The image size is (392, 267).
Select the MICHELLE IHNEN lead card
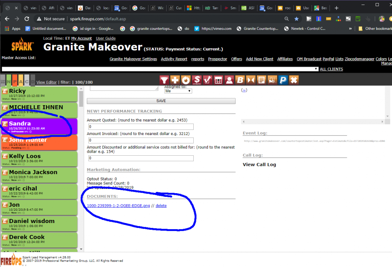pos(39,111)
